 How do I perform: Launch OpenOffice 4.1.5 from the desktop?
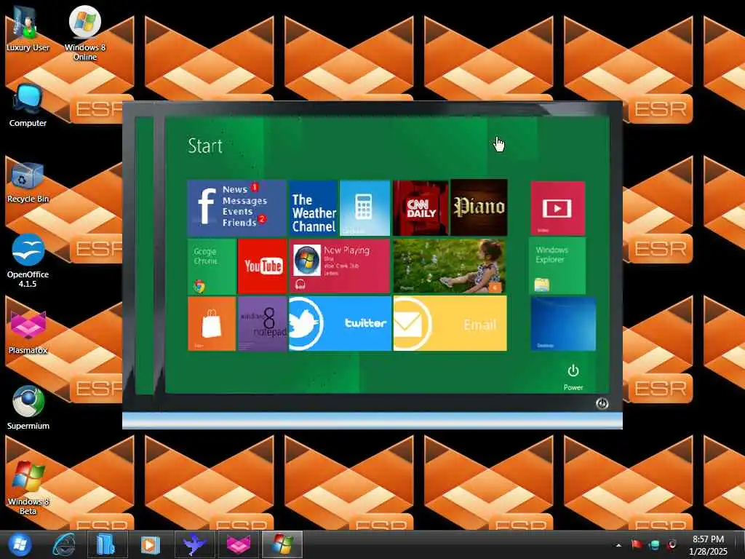pos(28,261)
